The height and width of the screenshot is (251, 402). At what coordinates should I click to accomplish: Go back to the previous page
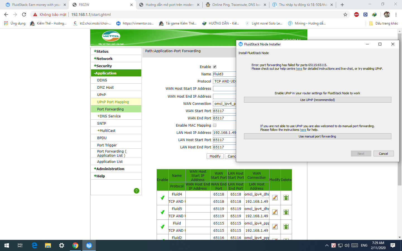[6, 15]
